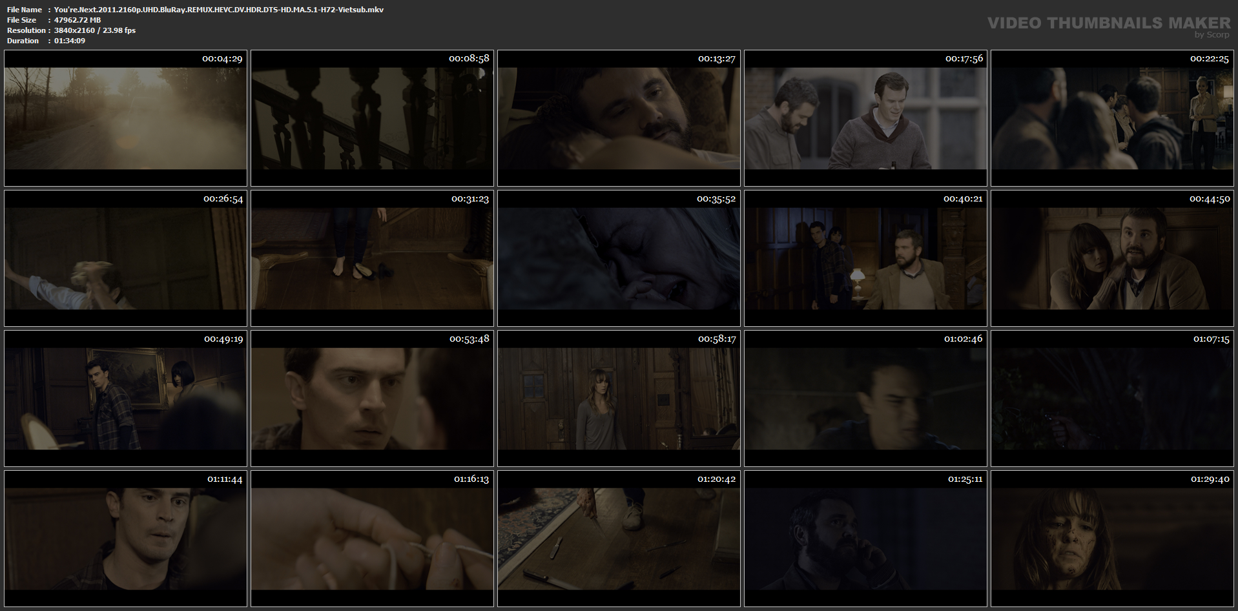This screenshot has width=1238, height=611.
Task: Click the "Duration" label
Action: coord(23,41)
